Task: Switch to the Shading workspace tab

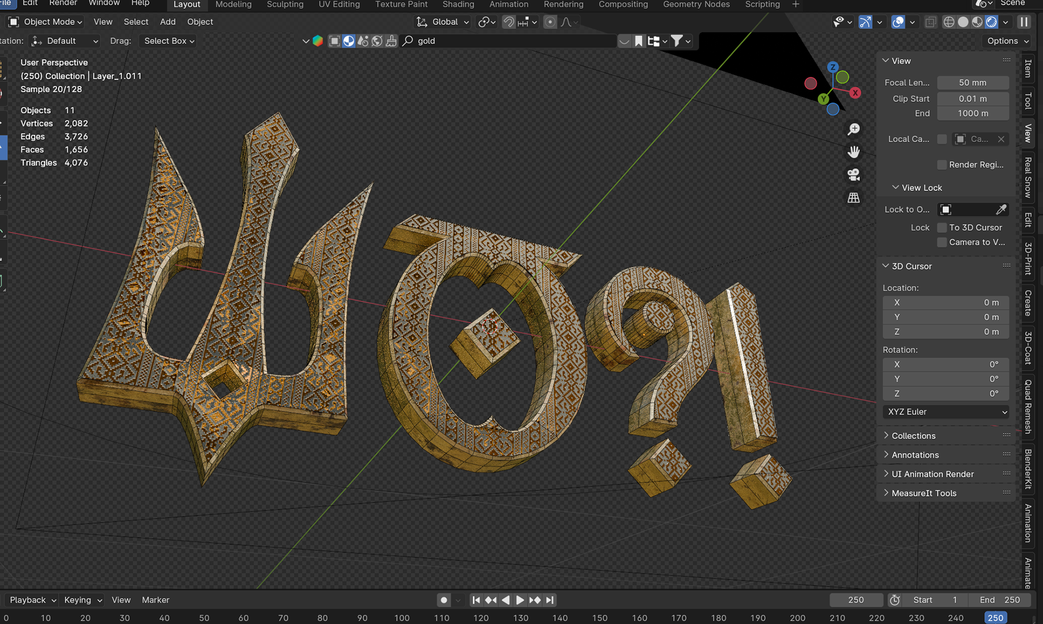Action: [x=458, y=4]
